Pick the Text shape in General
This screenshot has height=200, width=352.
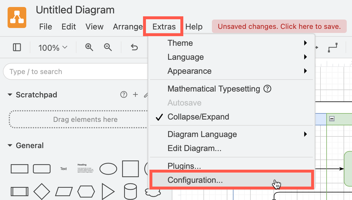click(x=64, y=169)
